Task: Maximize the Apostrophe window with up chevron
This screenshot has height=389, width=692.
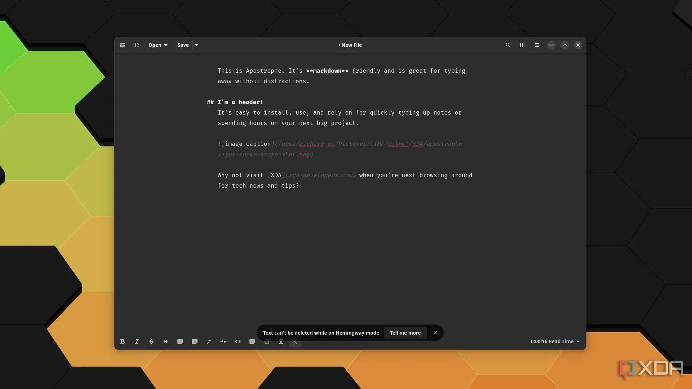Action: point(565,45)
